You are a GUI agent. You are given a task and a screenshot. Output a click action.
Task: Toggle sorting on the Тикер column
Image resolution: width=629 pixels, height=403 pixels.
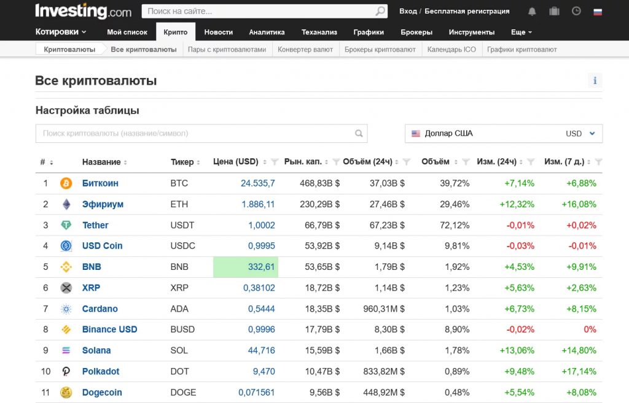click(198, 163)
